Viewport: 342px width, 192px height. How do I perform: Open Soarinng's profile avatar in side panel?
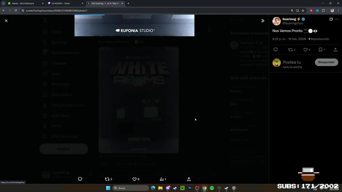[x=277, y=21]
